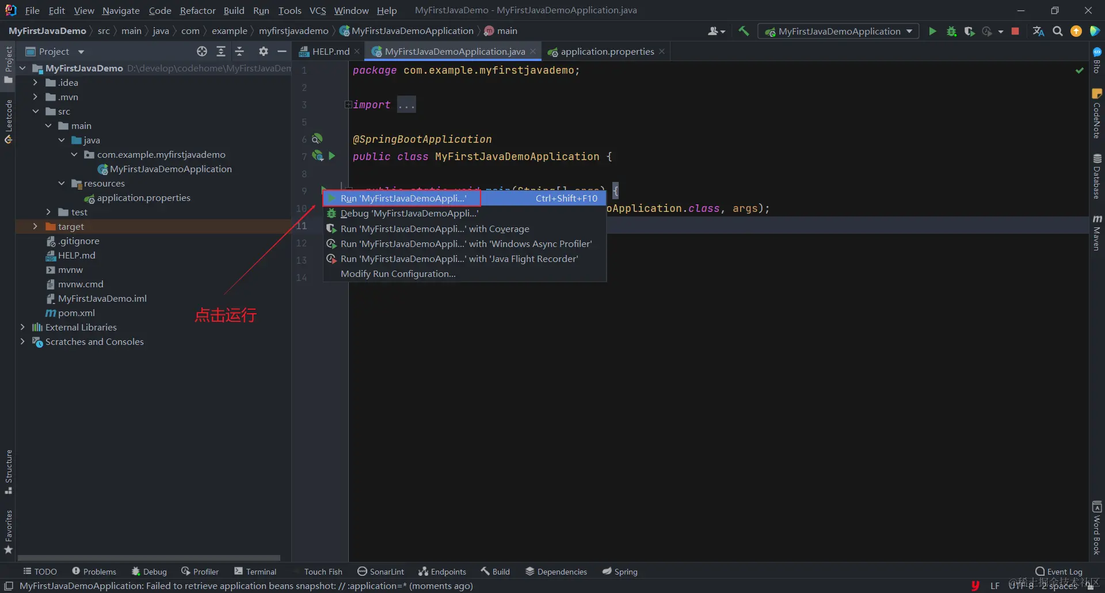Expand the folded import block
The height and width of the screenshot is (593, 1105).
(348, 104)
